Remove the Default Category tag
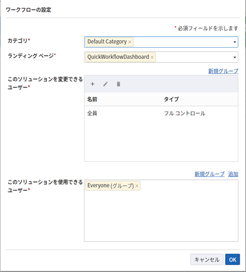Image resolution: width=246 pixels, height=272 pixels. pos(130,42)
